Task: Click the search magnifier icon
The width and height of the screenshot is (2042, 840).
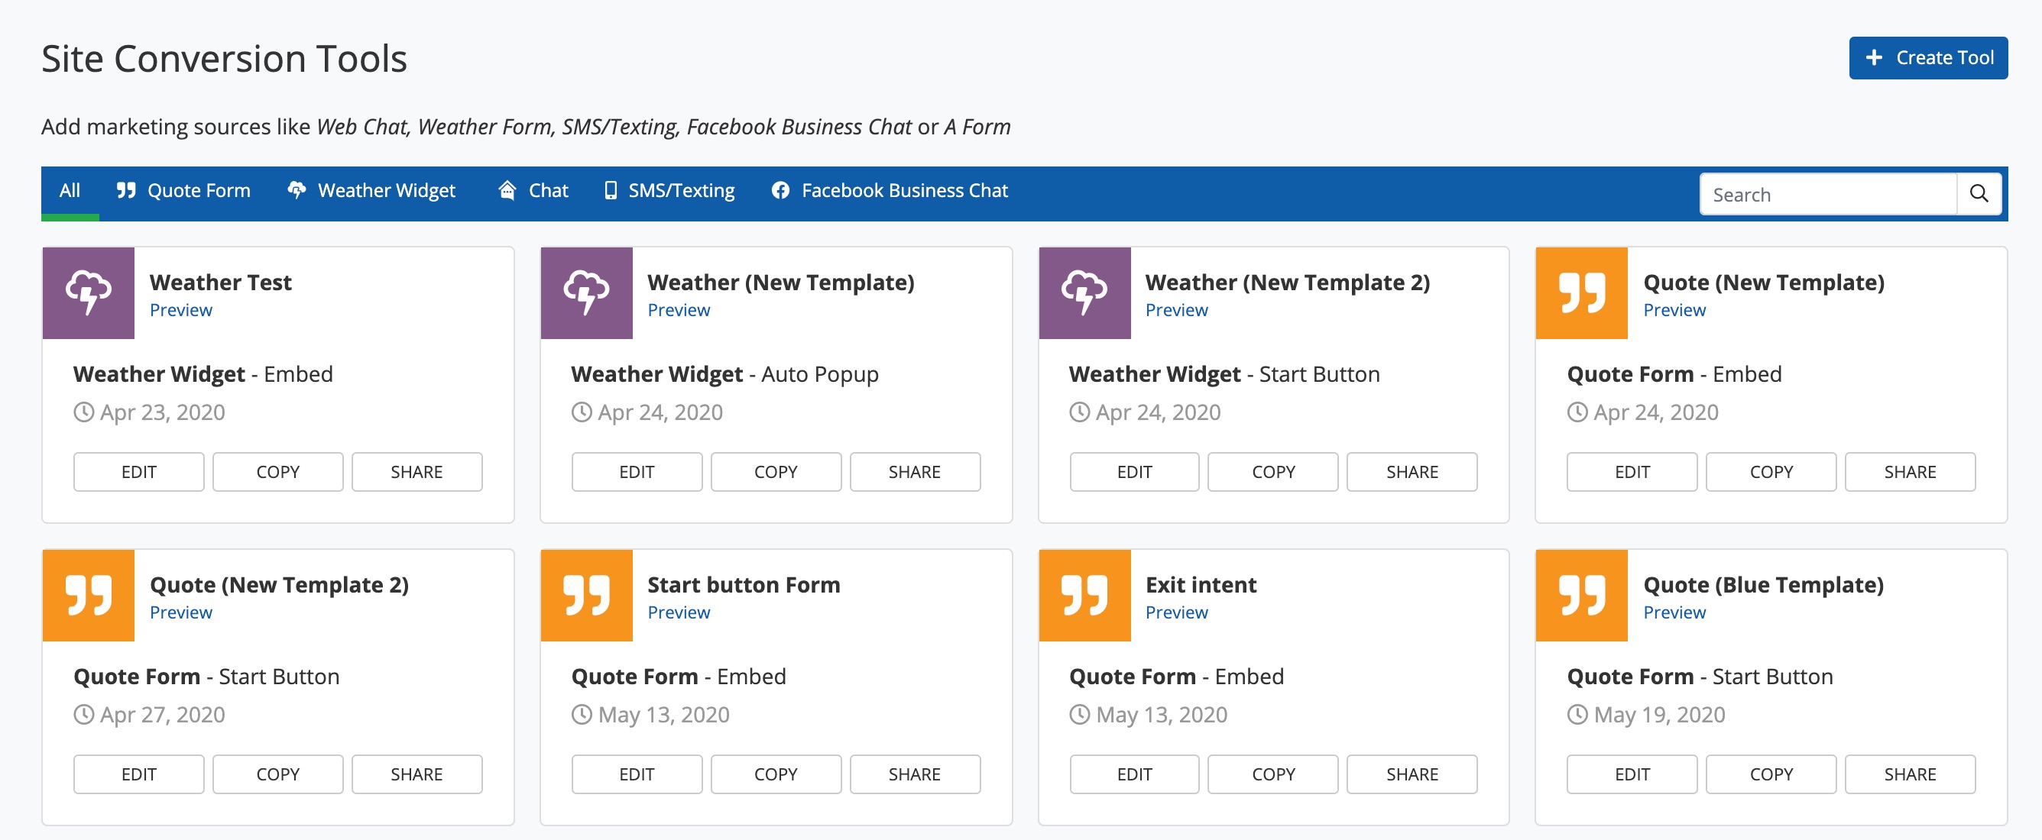Action: 1978,194
